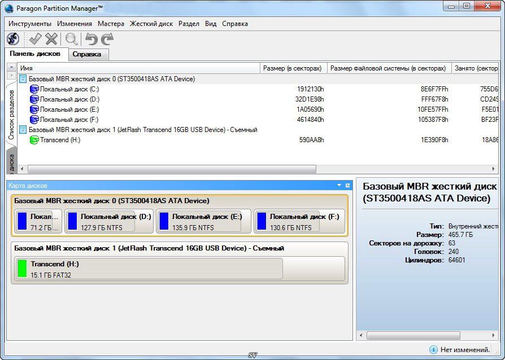Click the globe launcher toolbar icon
Screen dimensions: 505x360
(13, 39)
